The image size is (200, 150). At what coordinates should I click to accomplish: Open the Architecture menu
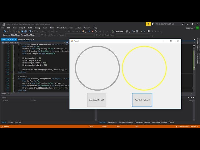click(62, 28)
